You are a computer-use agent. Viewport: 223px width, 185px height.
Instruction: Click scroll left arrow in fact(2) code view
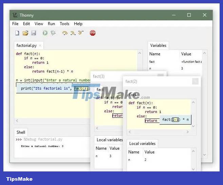click(130, 132)
